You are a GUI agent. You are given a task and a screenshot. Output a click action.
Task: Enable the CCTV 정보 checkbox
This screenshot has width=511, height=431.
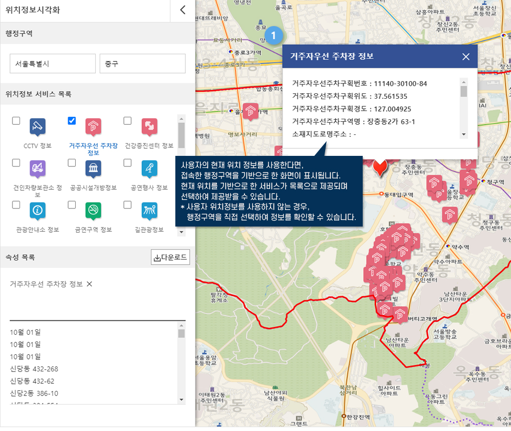[x=16, y=121]
